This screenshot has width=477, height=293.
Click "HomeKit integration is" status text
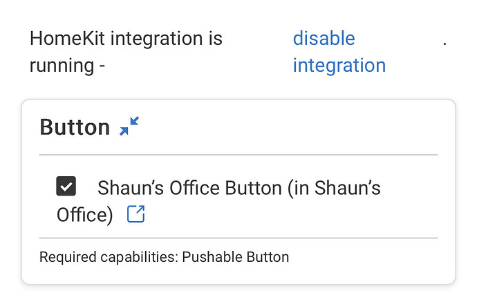pyautogui.click(x=126, y=38)
